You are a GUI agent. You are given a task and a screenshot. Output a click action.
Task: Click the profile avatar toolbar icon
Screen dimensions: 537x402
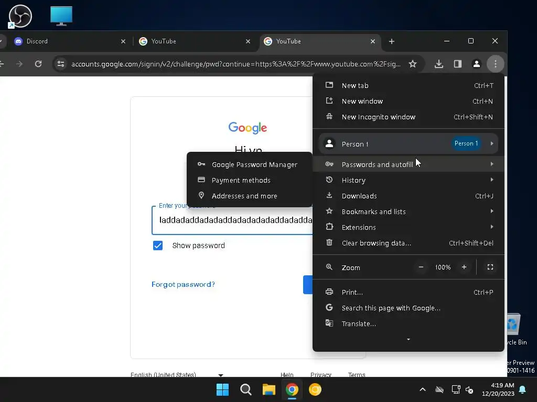click(x=476, y=64)
